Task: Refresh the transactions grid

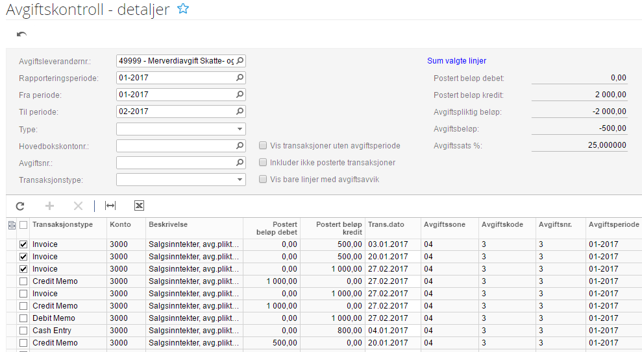Action: point(20,206)
